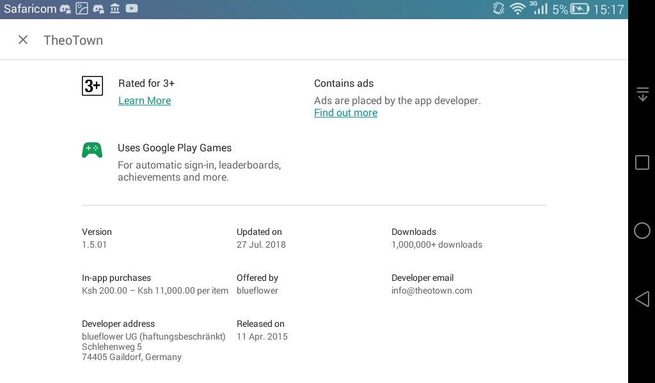
Task: Tap the 3G signal strength bars icon
Action: 539,8
